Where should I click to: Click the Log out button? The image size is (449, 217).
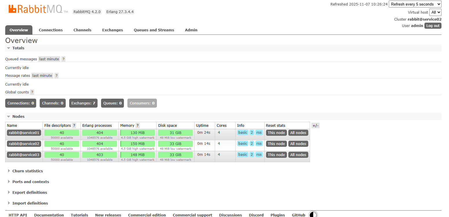pos(433,26)
